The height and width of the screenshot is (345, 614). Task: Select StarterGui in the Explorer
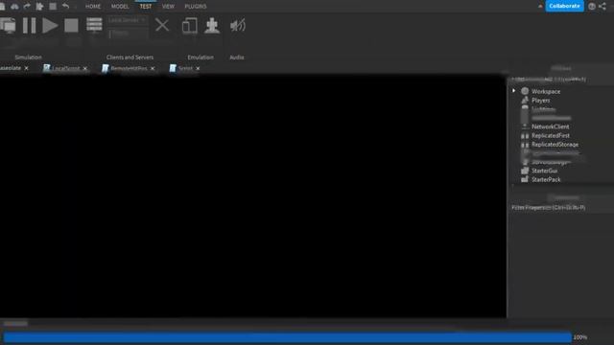tap(544, 171)
